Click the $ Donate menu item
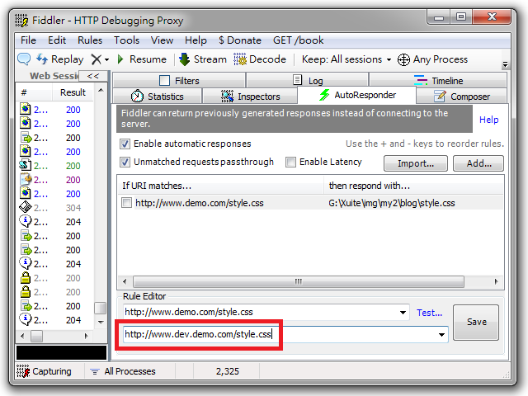This screenshot has height=396, width=528. click(240, 40)
